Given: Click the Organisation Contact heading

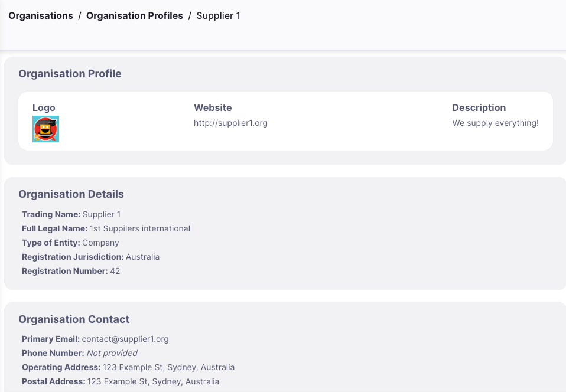Looking at the screenshot, I should pos(74,319).
